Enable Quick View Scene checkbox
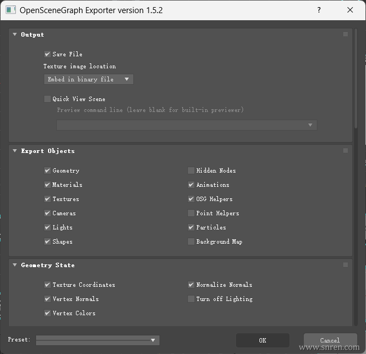This screenshot has width=366, height=354. (x=48, y=99)
